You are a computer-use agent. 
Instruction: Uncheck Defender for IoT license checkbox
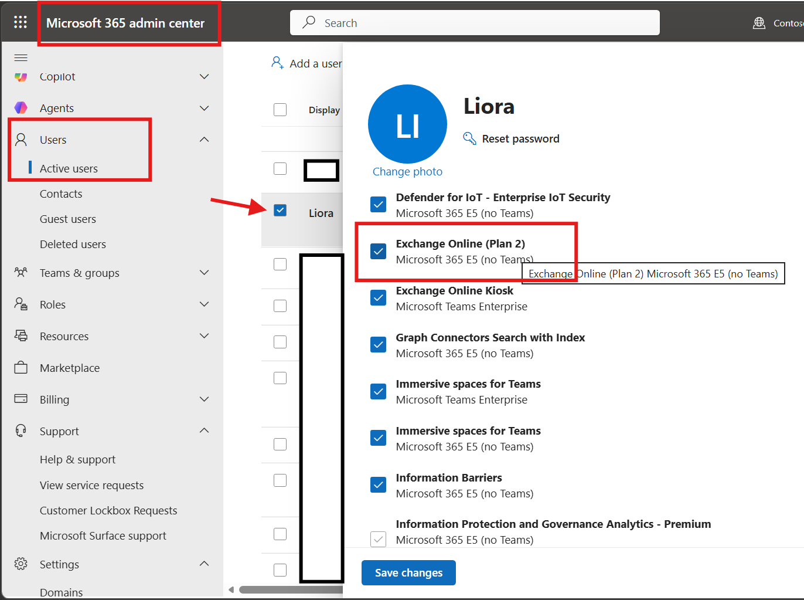[x=379, y=205]
